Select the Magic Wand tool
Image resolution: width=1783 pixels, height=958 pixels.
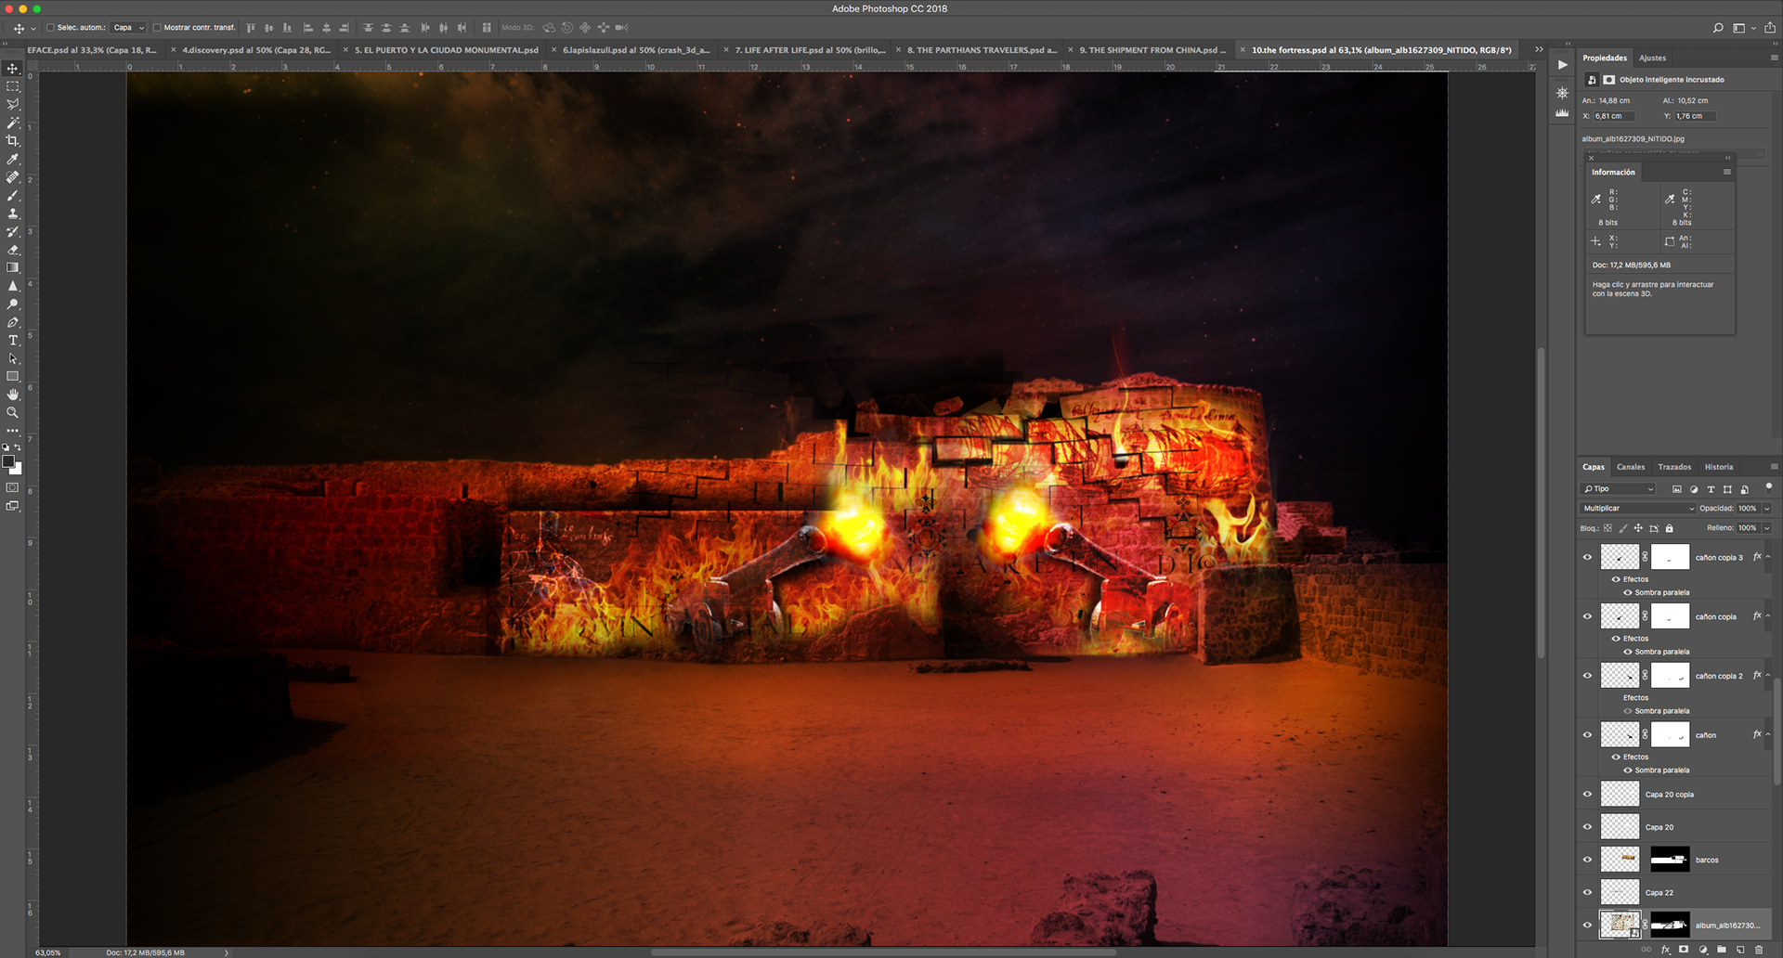pyautogui.click(x=13, y=123)
